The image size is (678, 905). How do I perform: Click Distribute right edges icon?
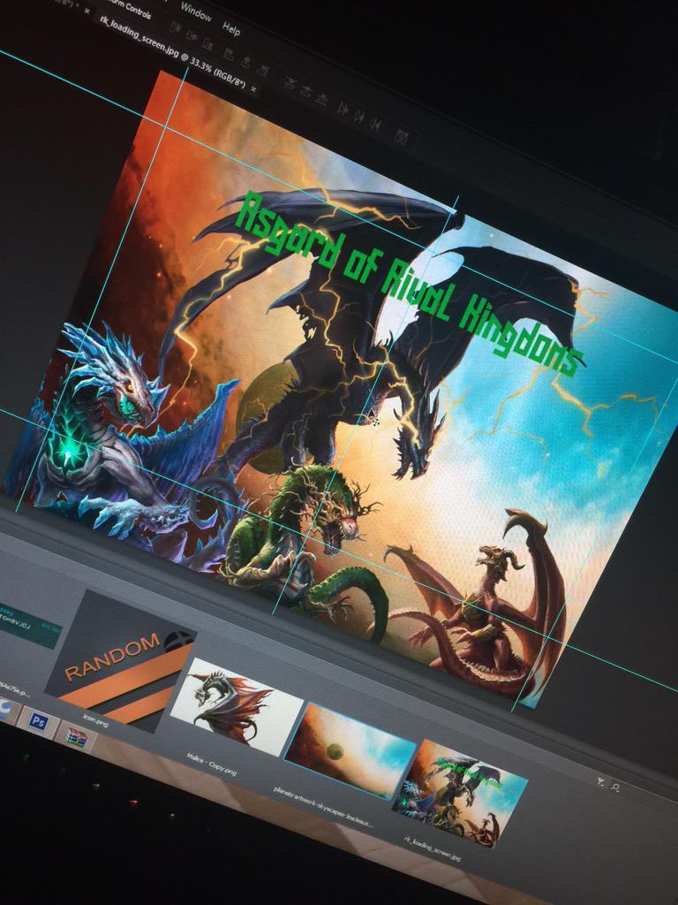point(376,125)
